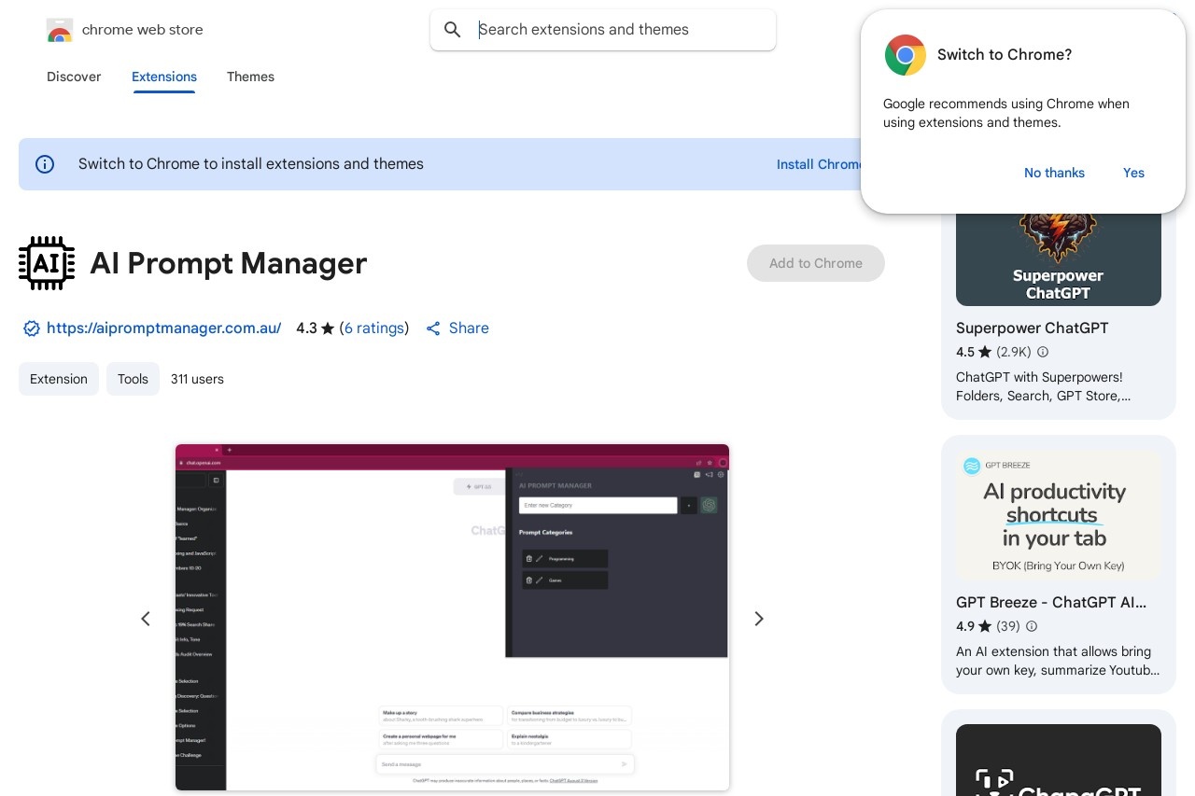Click the Extension category chip
This screenshot has width=1195, height=796.
59,379
